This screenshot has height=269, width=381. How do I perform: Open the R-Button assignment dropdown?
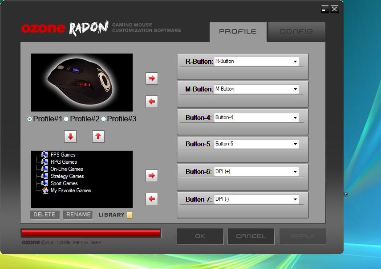click(256, 62)
